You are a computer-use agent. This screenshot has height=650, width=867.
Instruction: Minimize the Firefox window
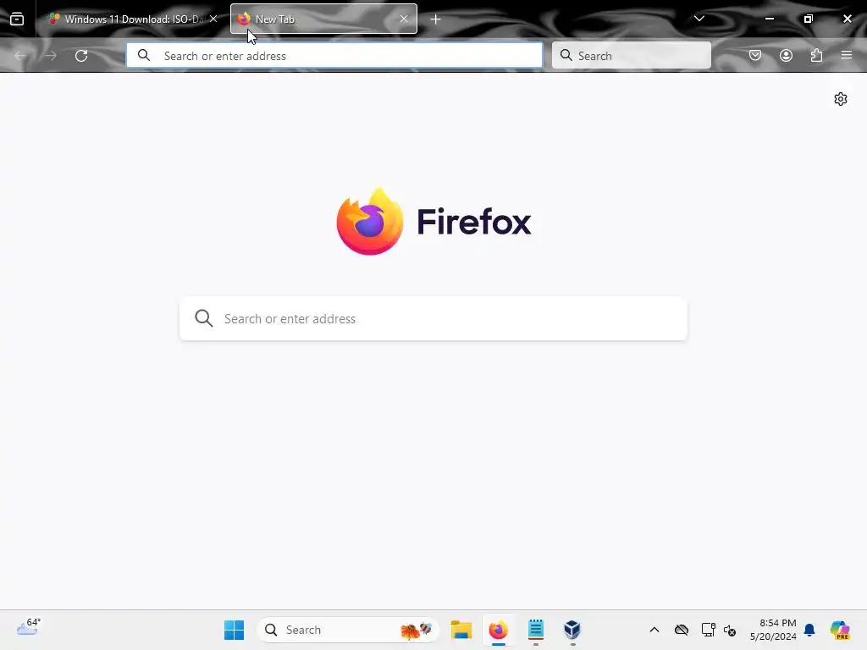[x=769, y=19]
